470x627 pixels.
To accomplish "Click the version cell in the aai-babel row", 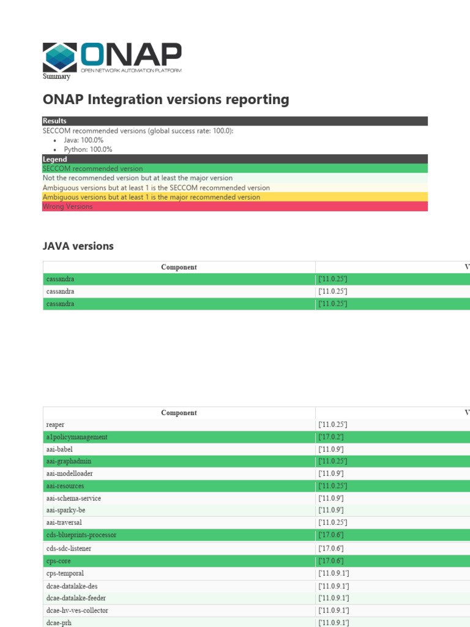I will [392, 449].
